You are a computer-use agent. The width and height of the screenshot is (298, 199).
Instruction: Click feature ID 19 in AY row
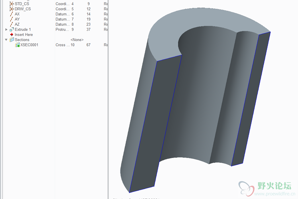click(88, 19)
